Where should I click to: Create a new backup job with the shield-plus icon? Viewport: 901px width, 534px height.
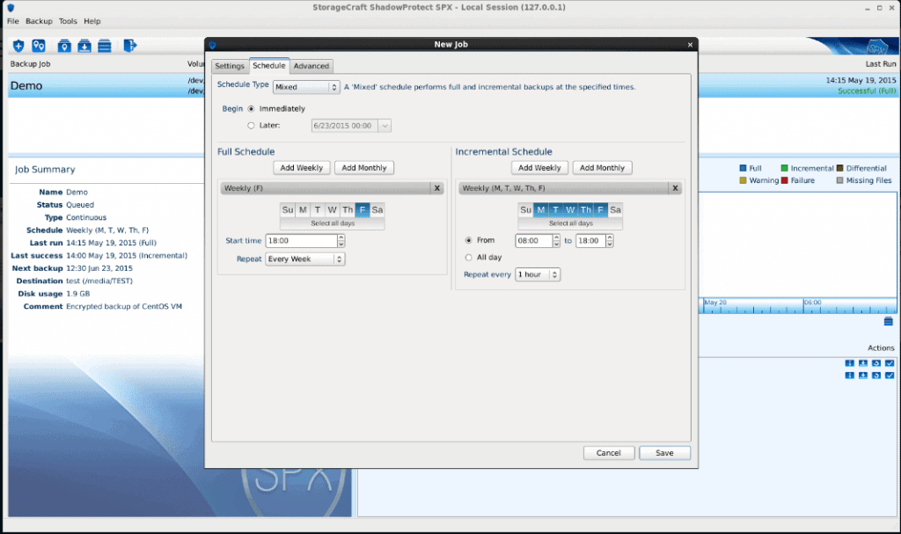18,45
